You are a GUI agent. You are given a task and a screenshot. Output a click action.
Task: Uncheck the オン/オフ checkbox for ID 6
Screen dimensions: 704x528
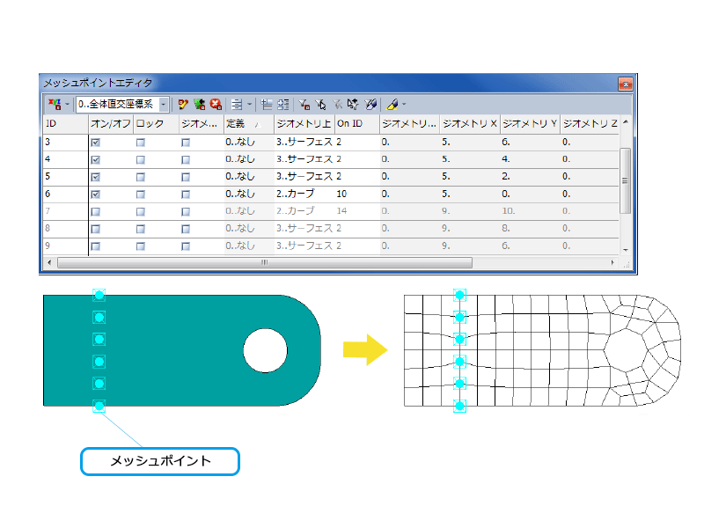point(95,194)
